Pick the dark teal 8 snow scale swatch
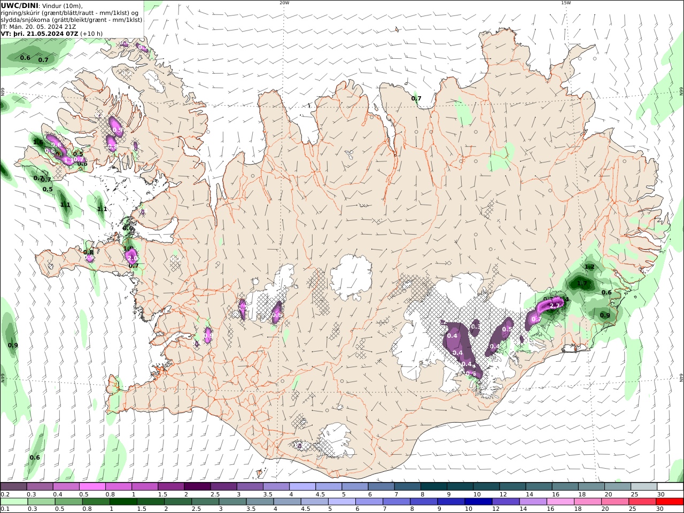Screen dimensions: 684x513 (433, 487)
